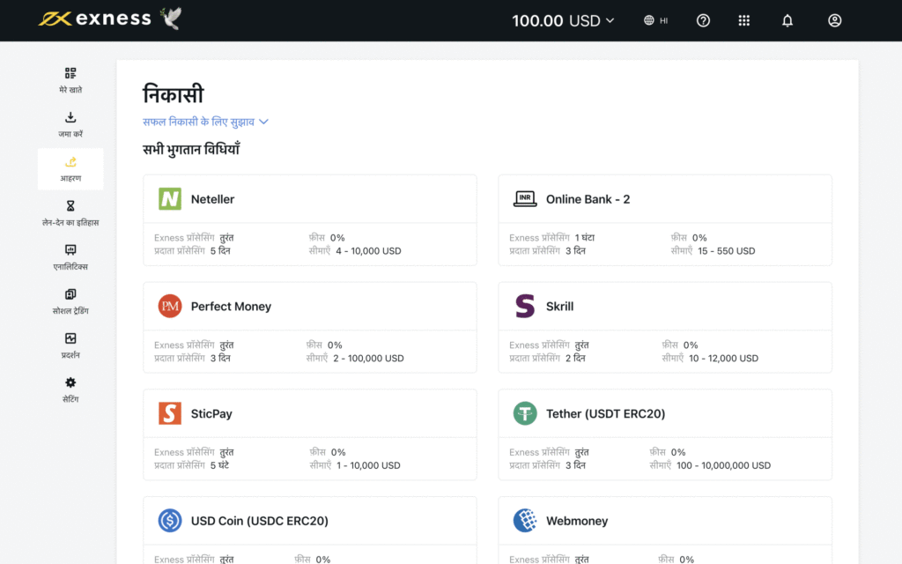Click the '10 - 12,000 USD' limit text

tap(723, 358)
